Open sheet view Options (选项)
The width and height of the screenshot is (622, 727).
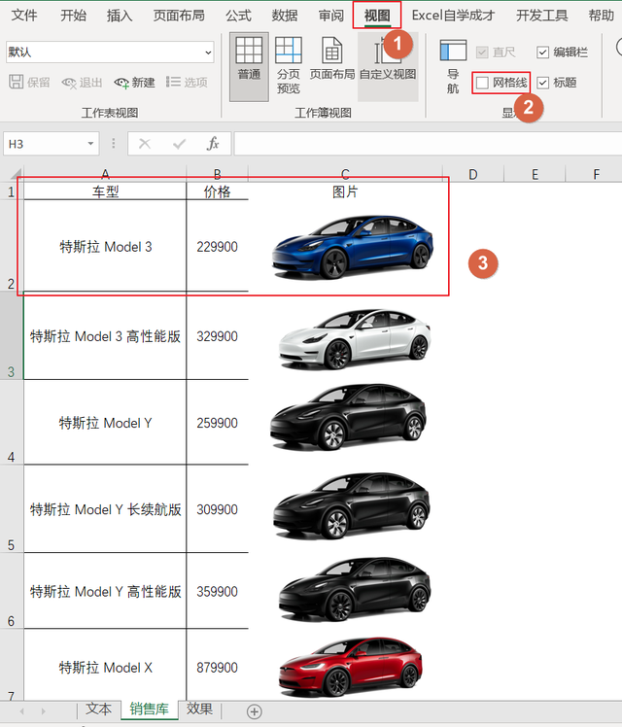coord(187,82)
